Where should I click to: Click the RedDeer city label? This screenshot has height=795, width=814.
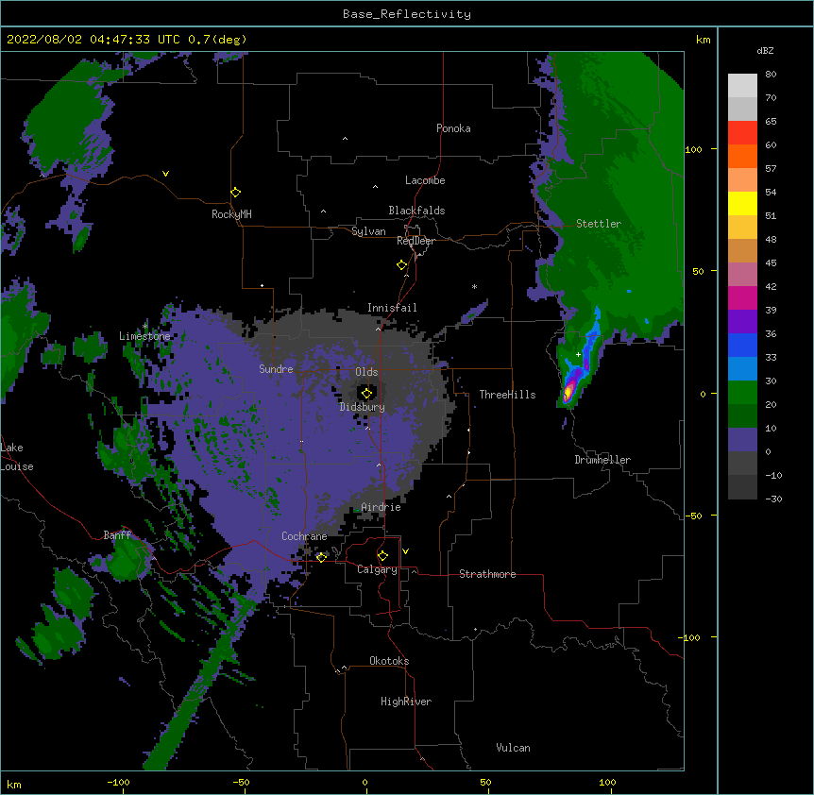tap(415, 241)
